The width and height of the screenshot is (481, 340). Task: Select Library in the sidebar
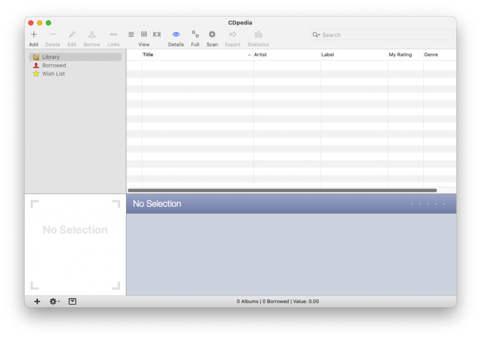point(75,57)
